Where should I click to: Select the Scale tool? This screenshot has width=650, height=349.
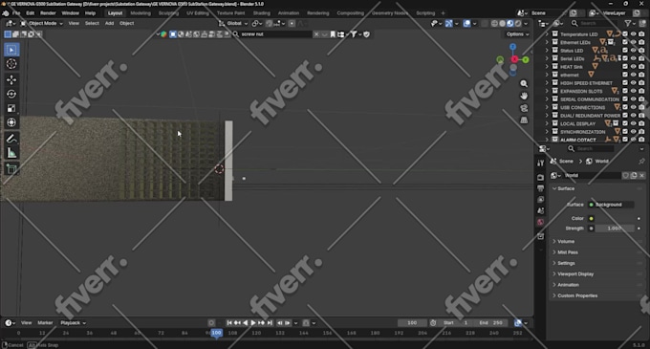coord(11,108)
